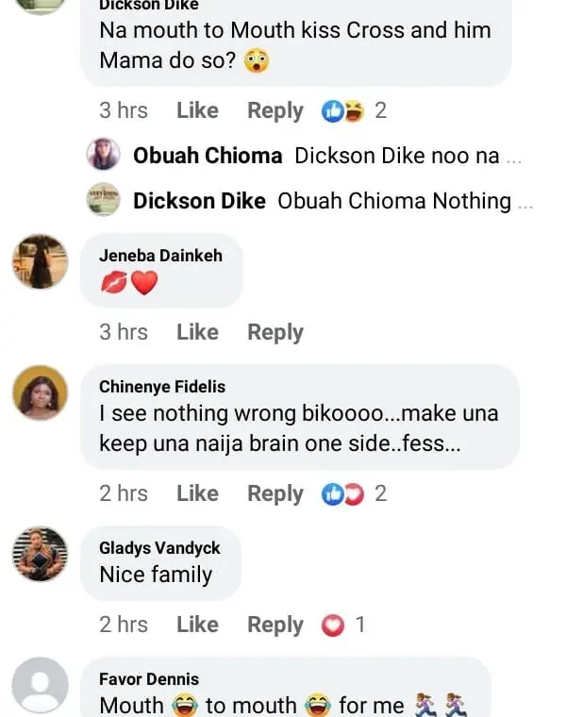566x717 pixels.
Task: Like Gladys Vandyck's comment
Action: point(197,625)
